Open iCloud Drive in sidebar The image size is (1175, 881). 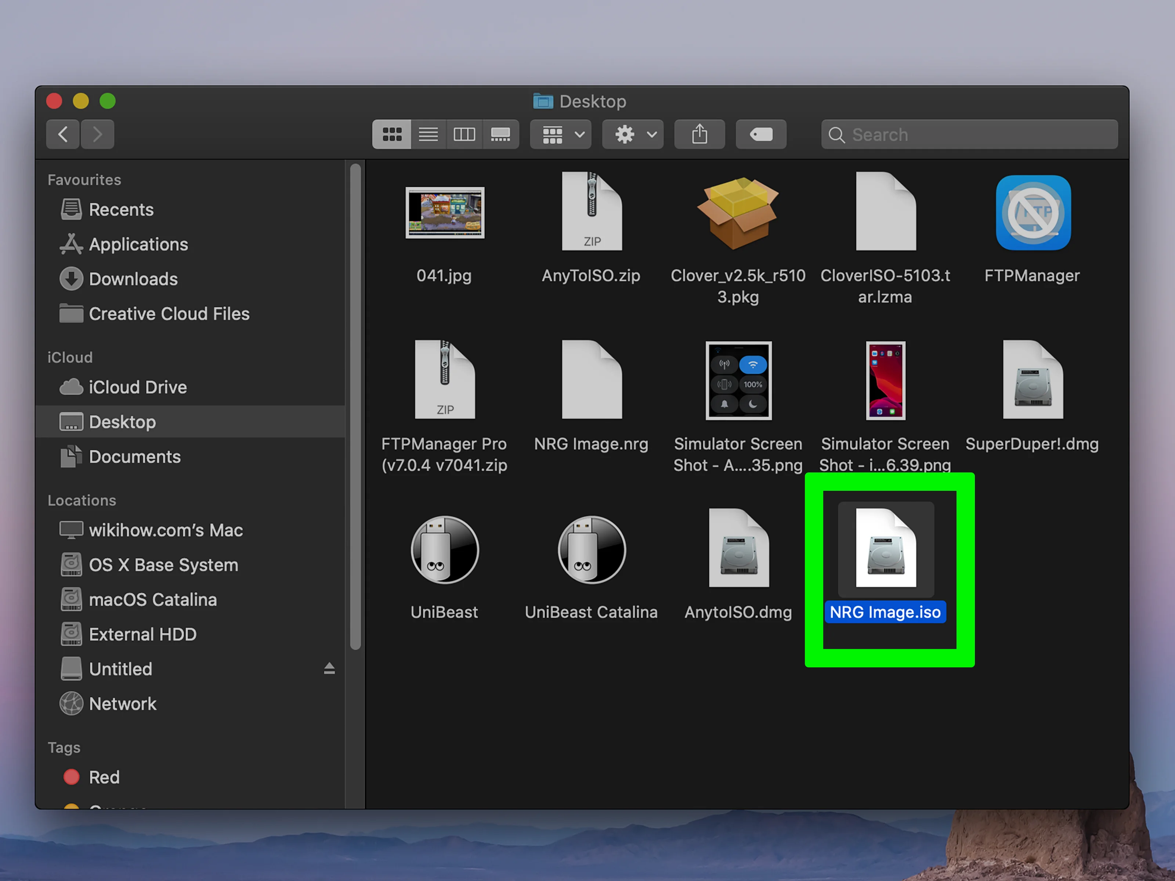point(137,387)
